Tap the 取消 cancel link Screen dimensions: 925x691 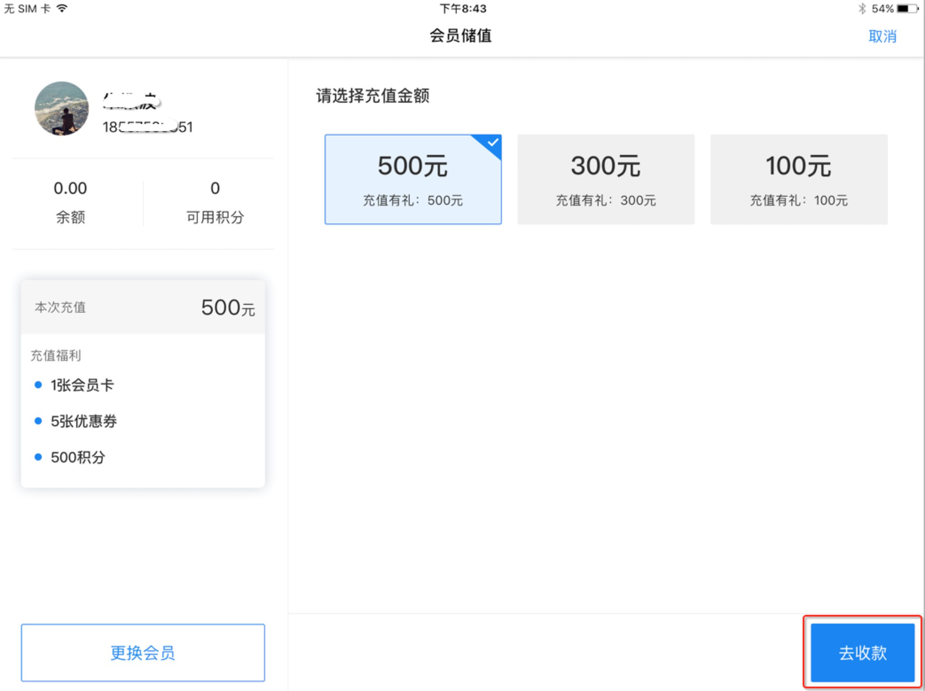[x=882, y=36]
